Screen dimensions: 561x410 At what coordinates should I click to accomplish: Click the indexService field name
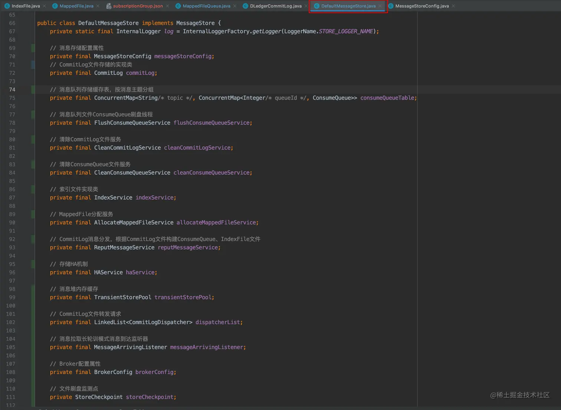[154, 198]
